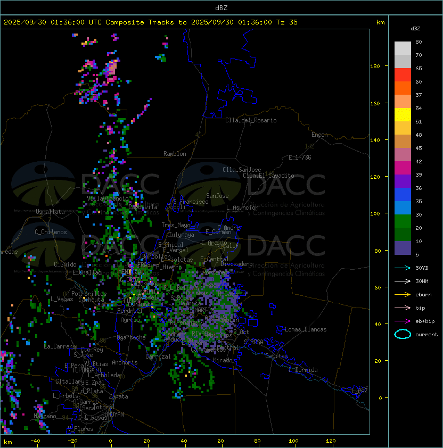Click the 'Anchoris' map label
Viewport: 443px width, 448px height.
(x=125, y=362)
